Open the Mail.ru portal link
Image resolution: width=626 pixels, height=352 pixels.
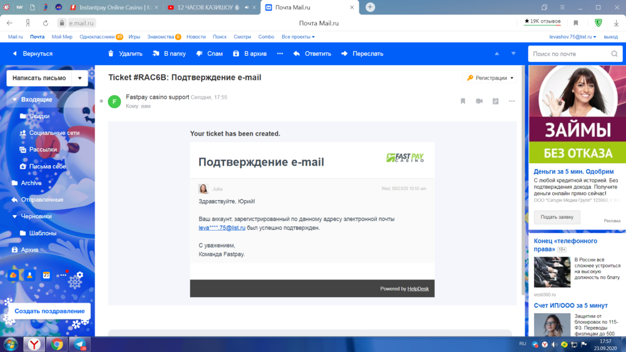click(16, 37)
